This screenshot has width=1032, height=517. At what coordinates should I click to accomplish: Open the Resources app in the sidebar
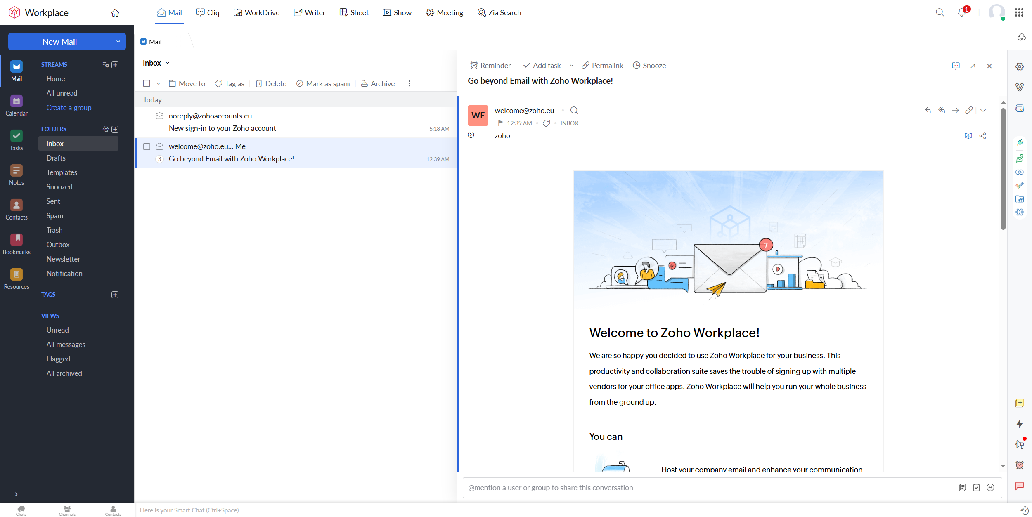tap(17, 279)
